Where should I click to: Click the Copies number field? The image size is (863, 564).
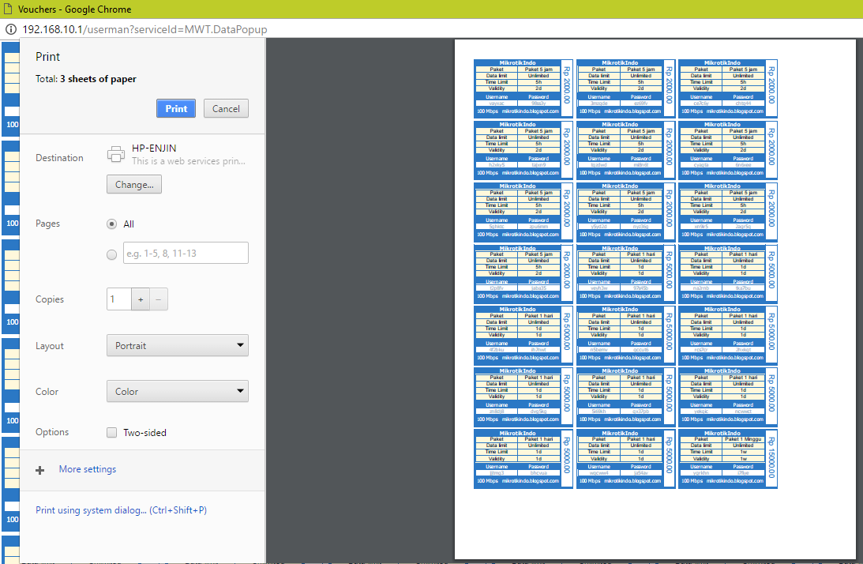click(x=119, y=299)
